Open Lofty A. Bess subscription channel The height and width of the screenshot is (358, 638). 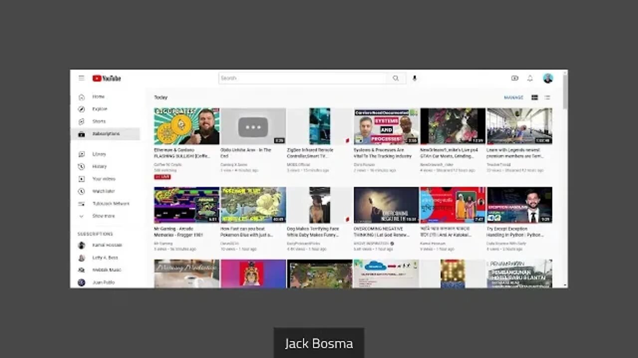[x=105, y=258]
